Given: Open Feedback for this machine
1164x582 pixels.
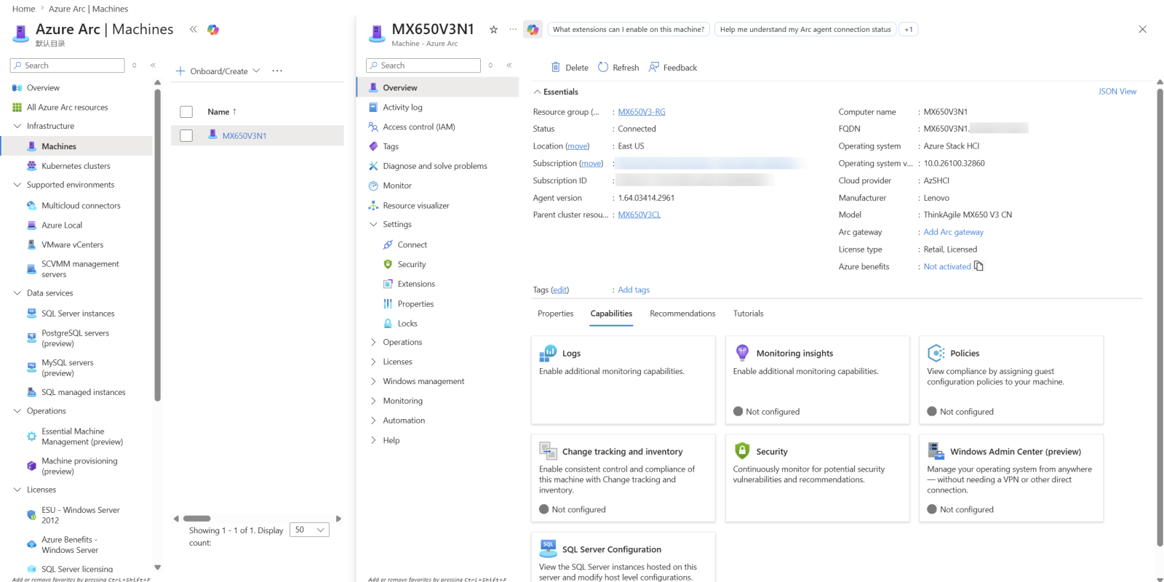Looking at the screenshot, I should click(673, 68).
